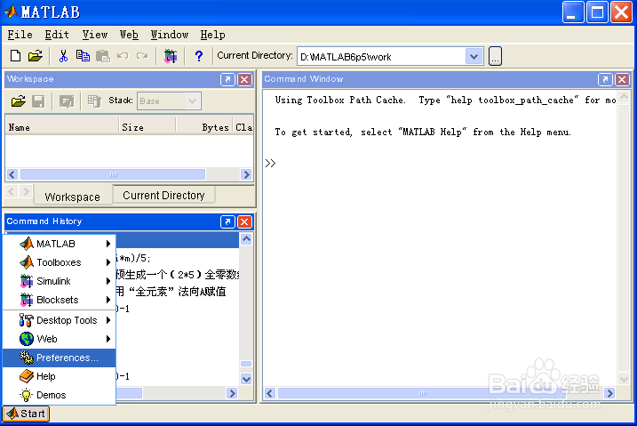Viewport: 637px width, 426px height.
Task: Sort Workspace by Name column header
Action: coord(62,127)
